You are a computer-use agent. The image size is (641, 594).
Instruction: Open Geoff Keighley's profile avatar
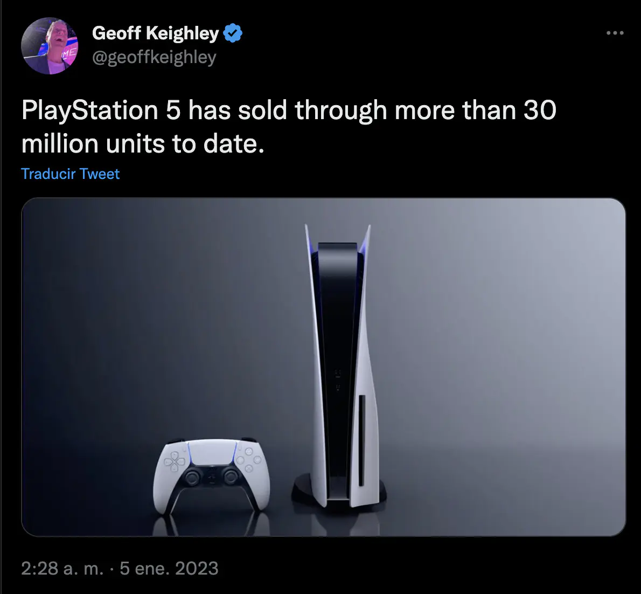coord(50,45)
